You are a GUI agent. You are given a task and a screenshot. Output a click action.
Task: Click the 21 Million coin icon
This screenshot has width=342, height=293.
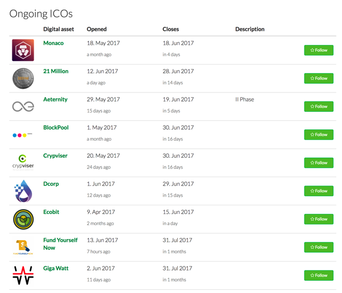23,78
